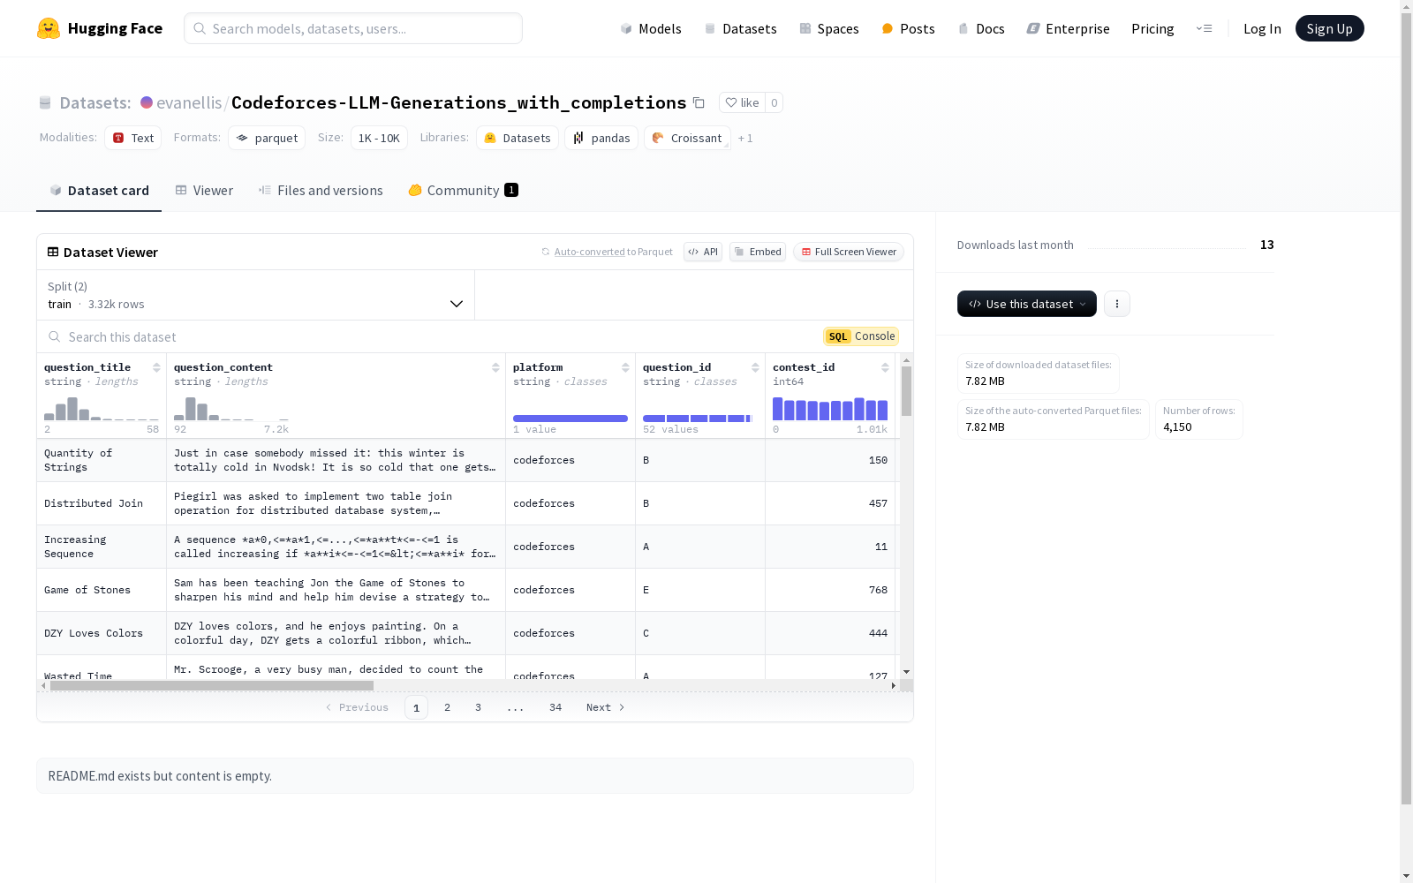Click the table vertical scrollbar thumb

[906, 391]
